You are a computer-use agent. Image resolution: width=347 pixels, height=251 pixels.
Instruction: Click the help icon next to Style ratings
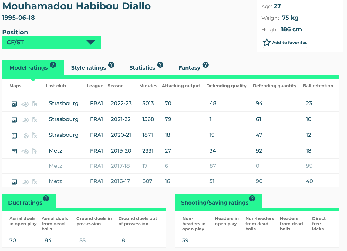pyautogui.click(x=111, y=65)
